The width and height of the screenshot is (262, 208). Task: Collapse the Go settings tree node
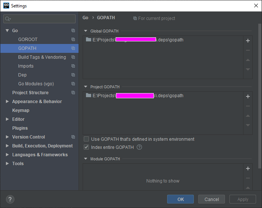7,30
